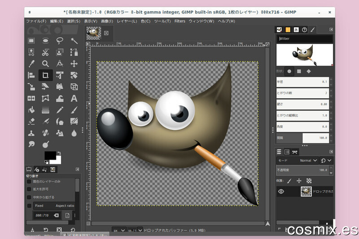
Task: Select the Smudge tool
Action: tap(31, 144)
